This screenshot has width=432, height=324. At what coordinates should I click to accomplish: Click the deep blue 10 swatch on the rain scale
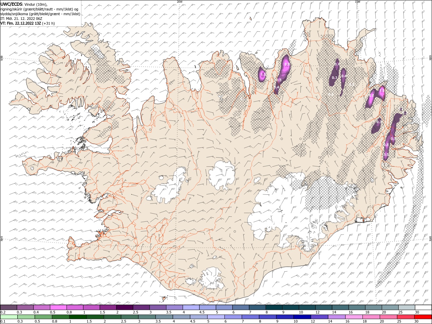302,317
